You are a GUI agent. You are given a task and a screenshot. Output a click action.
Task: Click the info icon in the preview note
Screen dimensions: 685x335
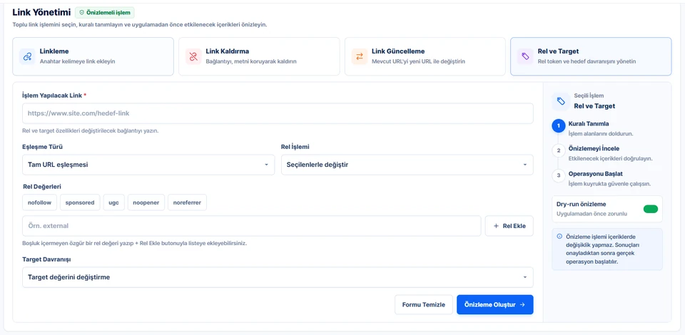click(559, 237)
